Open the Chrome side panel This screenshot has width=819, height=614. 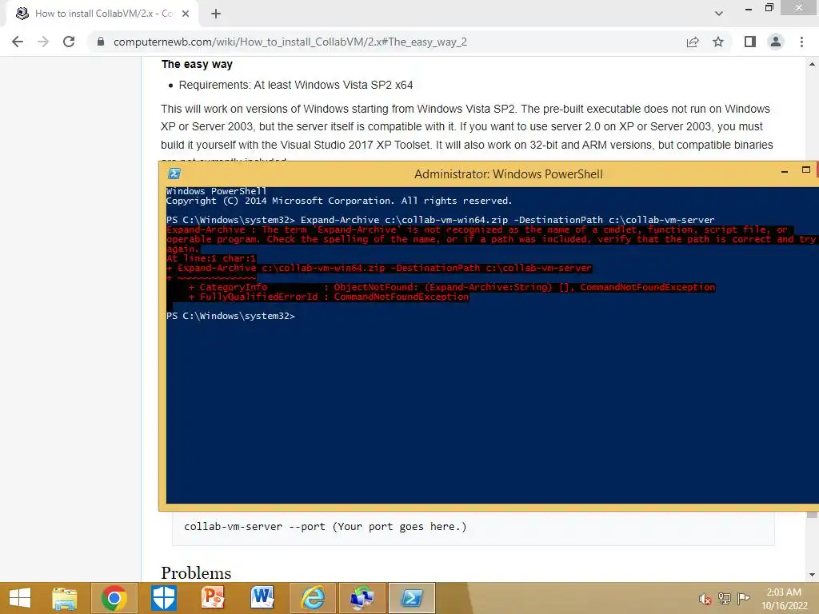750,42
